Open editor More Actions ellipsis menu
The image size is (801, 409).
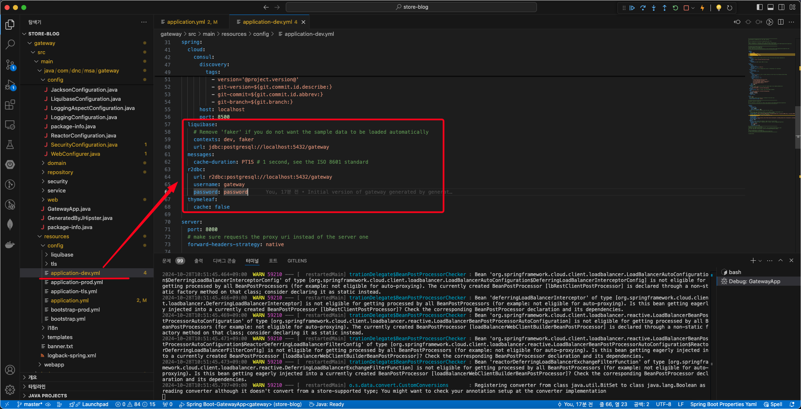[791, 22]
